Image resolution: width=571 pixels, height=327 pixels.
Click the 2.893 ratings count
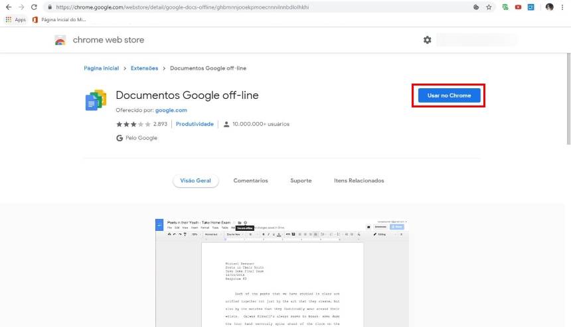pos(160,124)
